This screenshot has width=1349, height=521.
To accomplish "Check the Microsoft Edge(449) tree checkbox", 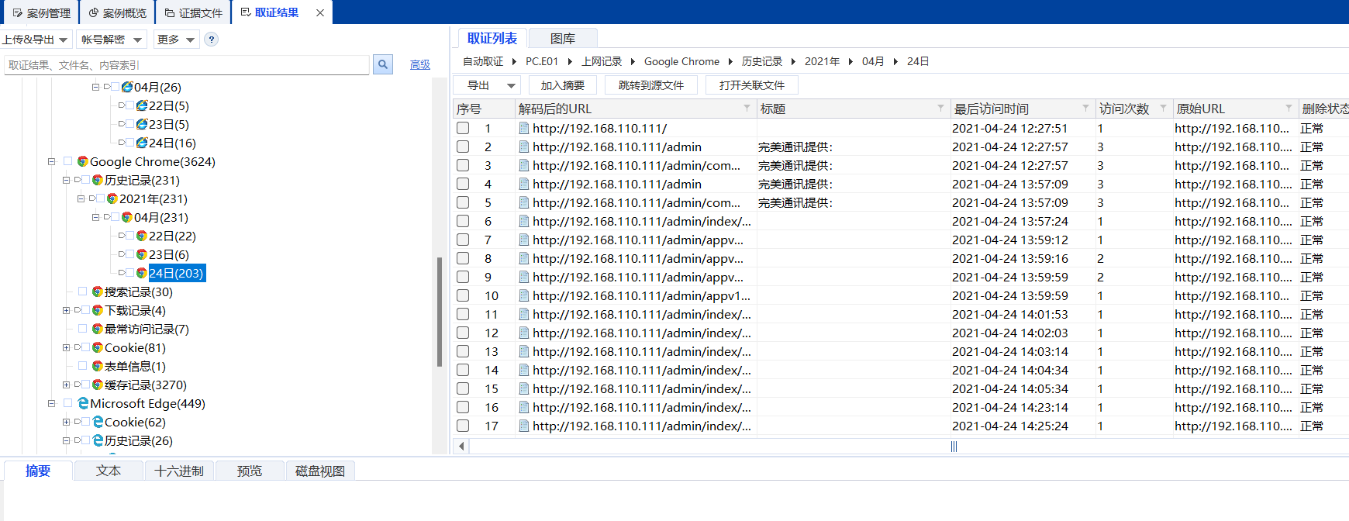I will 68,403.
